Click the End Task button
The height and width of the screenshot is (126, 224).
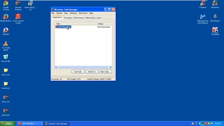(x=78, y=72)
